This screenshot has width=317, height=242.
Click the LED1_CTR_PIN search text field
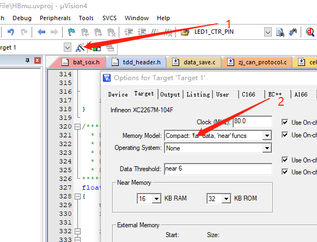[x=228, y=32]
